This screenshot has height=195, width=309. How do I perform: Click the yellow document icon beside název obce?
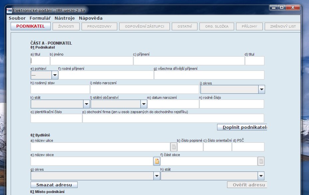point(157,161)
